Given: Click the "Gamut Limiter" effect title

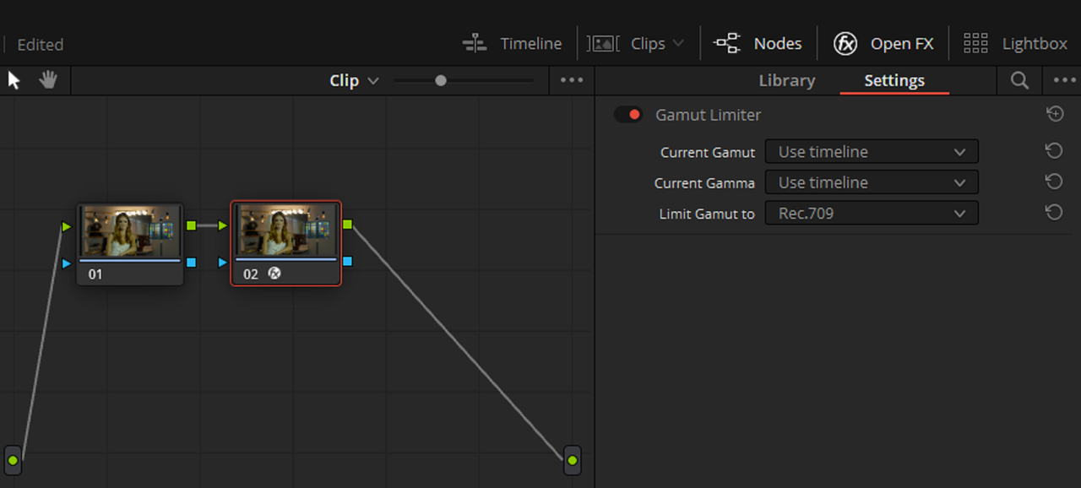Looking at the screenshot, I should coord(708,115).
